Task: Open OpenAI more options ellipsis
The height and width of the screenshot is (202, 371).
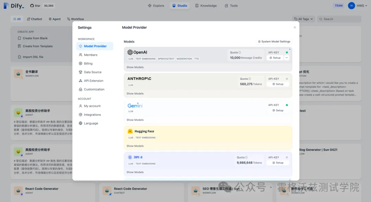Action: tap(286, 58)
